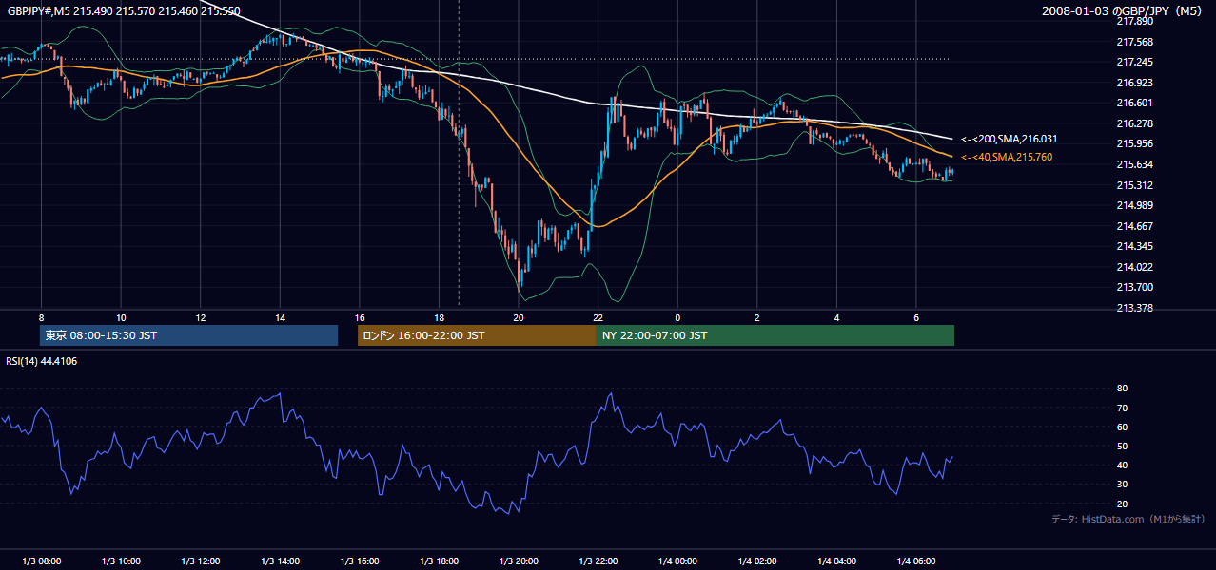Click the 1/4 06:00 bottom time label
The image size is (1216, 570).
[915, 560]
